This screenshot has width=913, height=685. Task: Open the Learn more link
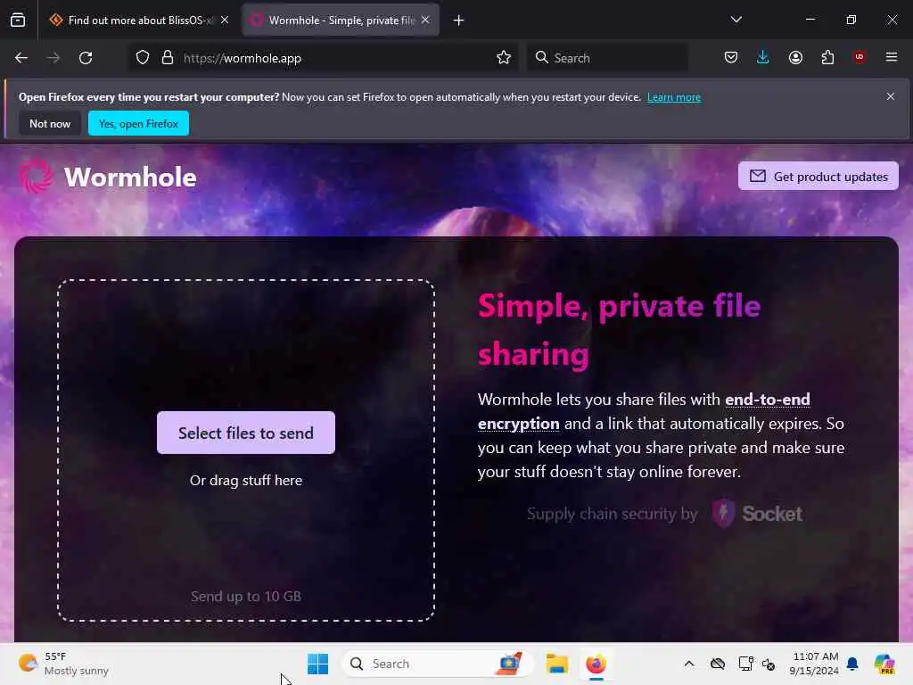(674, 97)
